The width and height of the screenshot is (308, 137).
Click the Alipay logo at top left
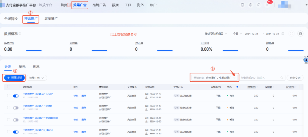[2, 5]
